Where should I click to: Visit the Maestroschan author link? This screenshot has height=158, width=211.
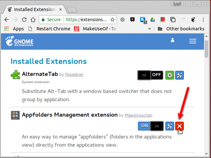tap(138, 115)
